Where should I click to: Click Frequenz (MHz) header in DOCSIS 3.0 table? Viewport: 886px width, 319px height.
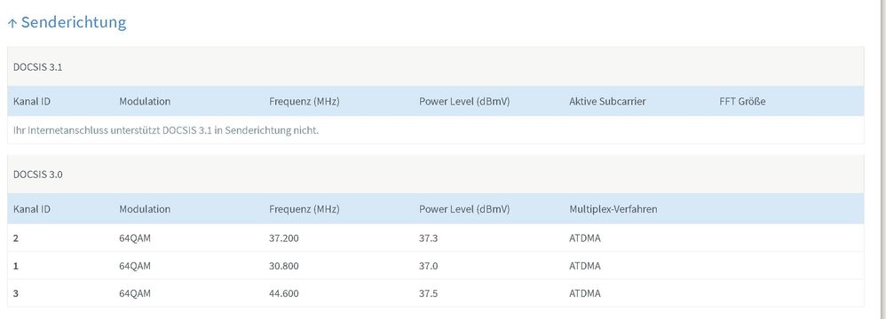click(x=304, y=209)
